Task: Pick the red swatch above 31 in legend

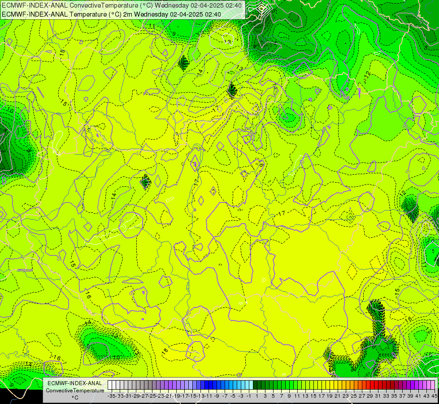Action: click(x=376, y=385)
